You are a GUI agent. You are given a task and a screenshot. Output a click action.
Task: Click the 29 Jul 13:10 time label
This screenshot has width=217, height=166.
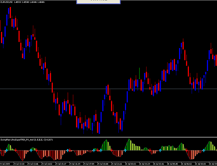pos(19,164)
